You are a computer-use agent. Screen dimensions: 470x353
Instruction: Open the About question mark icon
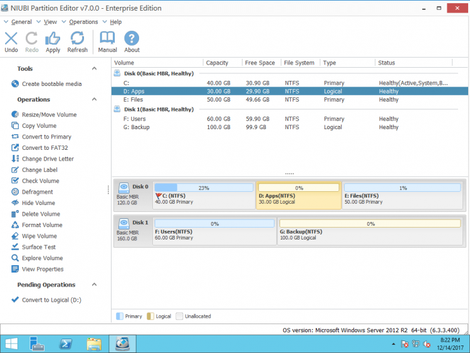click(132, 41)
